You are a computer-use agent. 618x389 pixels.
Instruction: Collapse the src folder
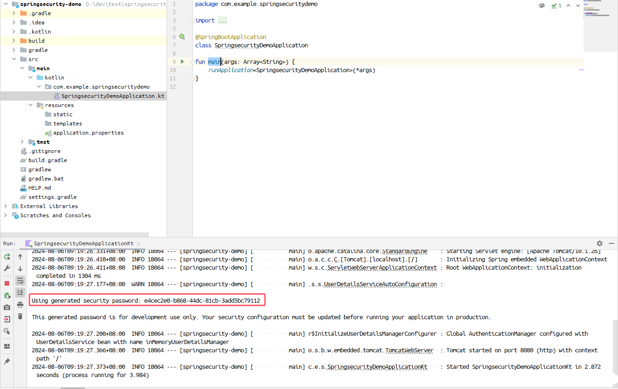14,59
